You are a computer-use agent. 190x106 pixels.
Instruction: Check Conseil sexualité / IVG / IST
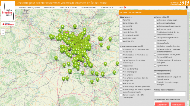(x=121, y=95)
